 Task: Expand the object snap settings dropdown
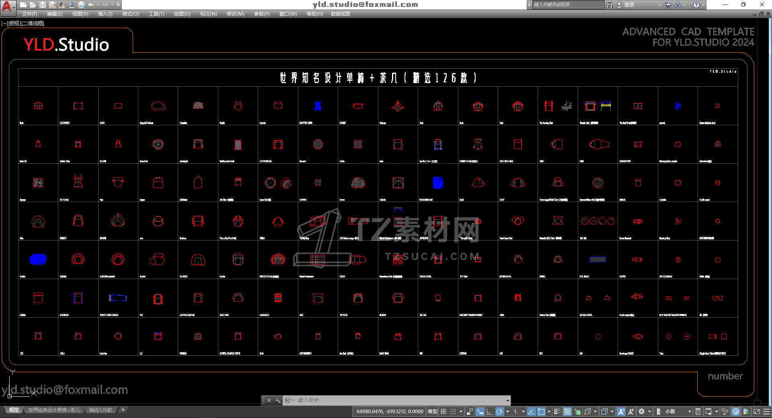click(x=549, y=412)
